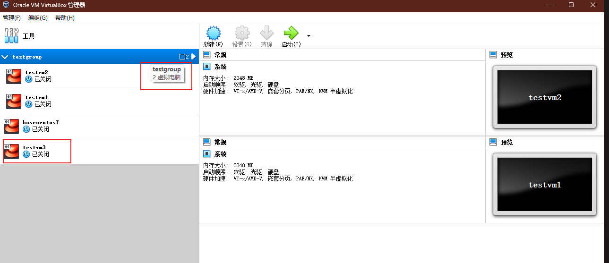Click the 系统 chip icon in testvm2 details
609x263 pixels.
coord(207,67)
